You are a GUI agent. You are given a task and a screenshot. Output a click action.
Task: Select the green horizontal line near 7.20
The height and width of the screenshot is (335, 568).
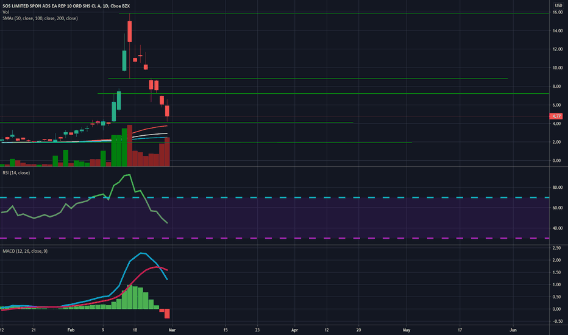[x=323, y=93]
